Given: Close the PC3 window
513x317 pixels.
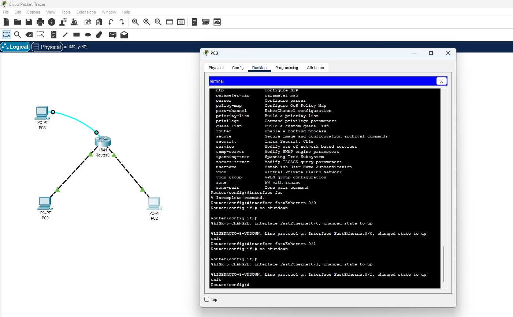Looking at the screenshot, I should pyautogui.click(x=447, y=53).
